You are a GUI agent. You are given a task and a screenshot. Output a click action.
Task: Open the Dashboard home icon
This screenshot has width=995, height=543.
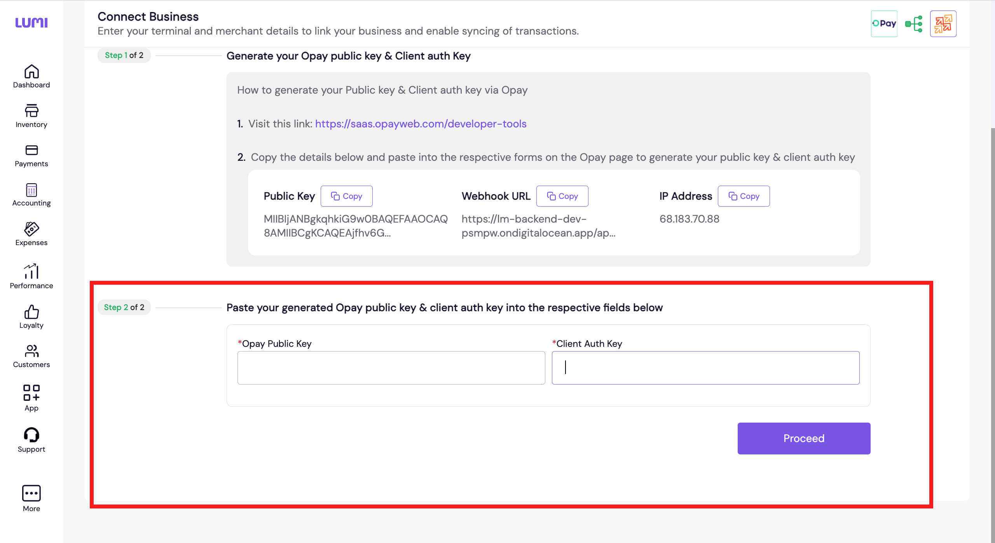[x=31, y=72]
